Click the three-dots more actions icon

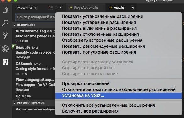[59, 8]
